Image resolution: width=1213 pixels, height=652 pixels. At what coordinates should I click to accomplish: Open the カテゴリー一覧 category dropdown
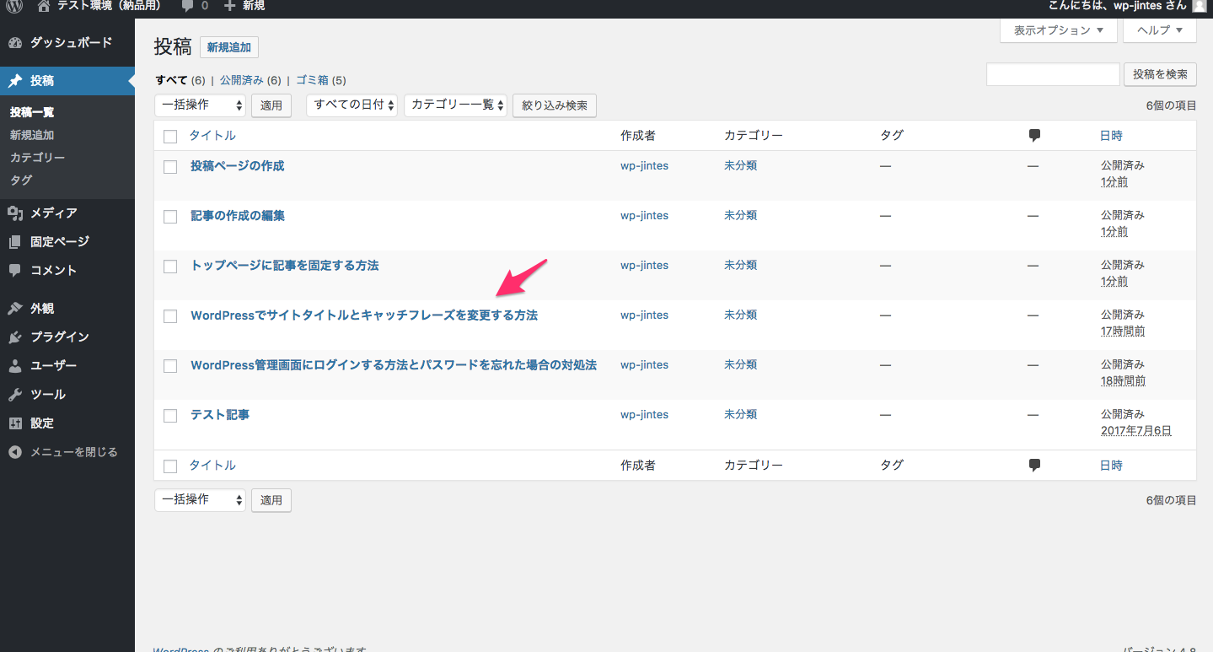pyautogui.click(x=455, y=105)
